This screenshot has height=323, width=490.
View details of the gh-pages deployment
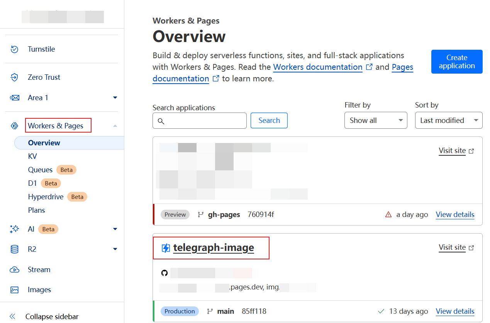455,215
